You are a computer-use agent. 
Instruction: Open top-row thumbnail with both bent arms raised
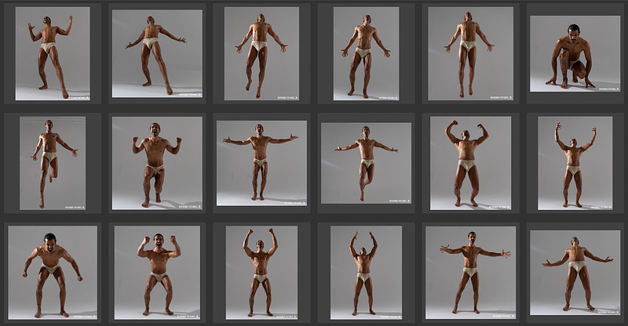[x=52, y=53]
